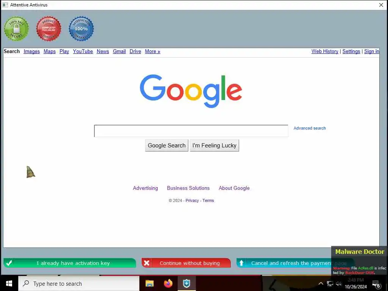This screenshot has height=291, width=388.
Task: Click the checkmark icon on activation key button
Action: (9, 263)
